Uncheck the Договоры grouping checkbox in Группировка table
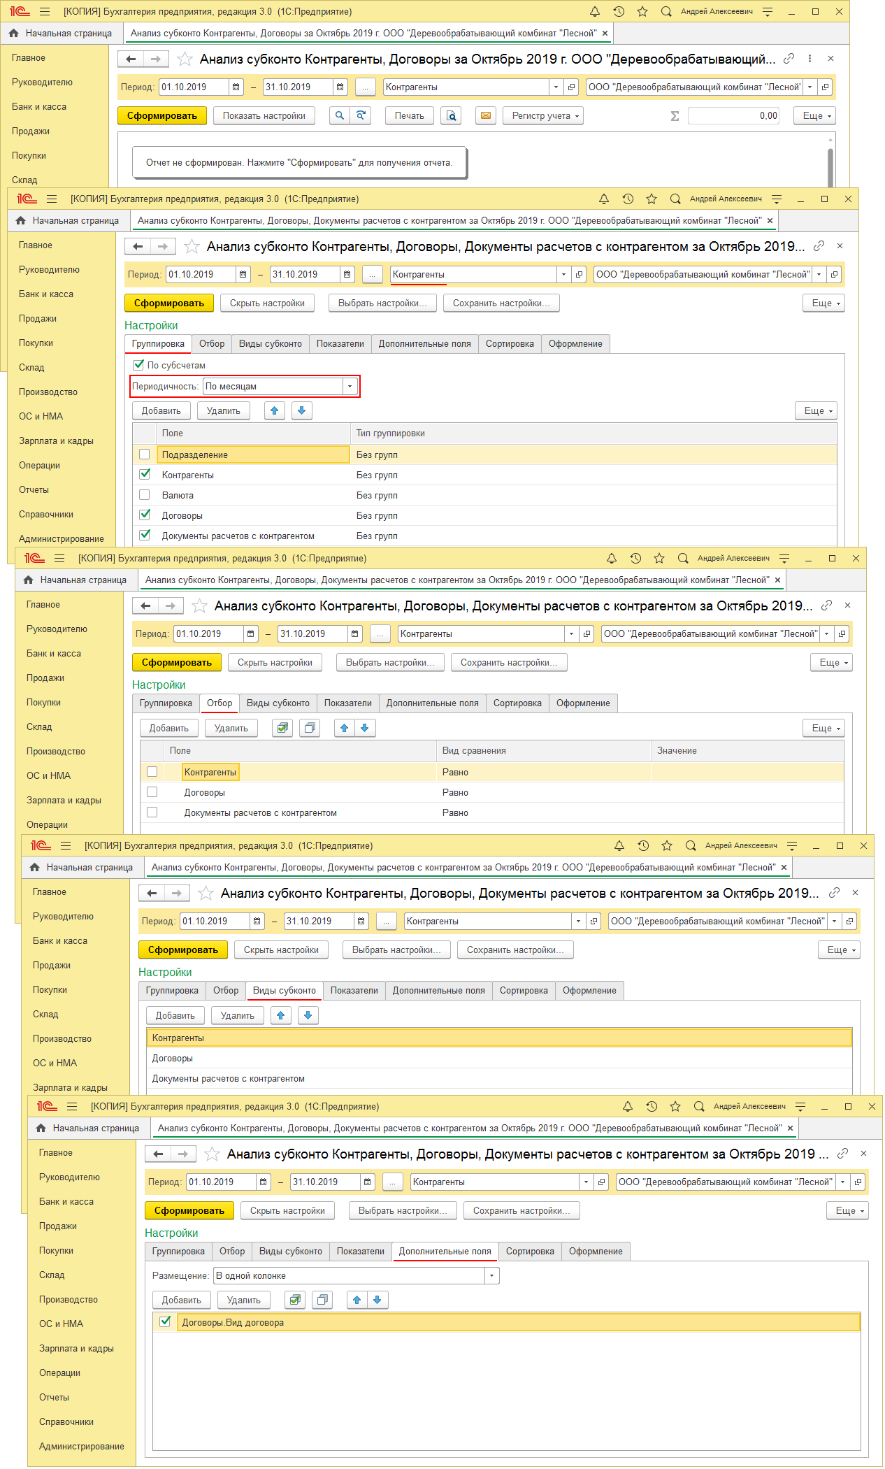This screenshot has height=1469, width=885. tap(145, 515)
